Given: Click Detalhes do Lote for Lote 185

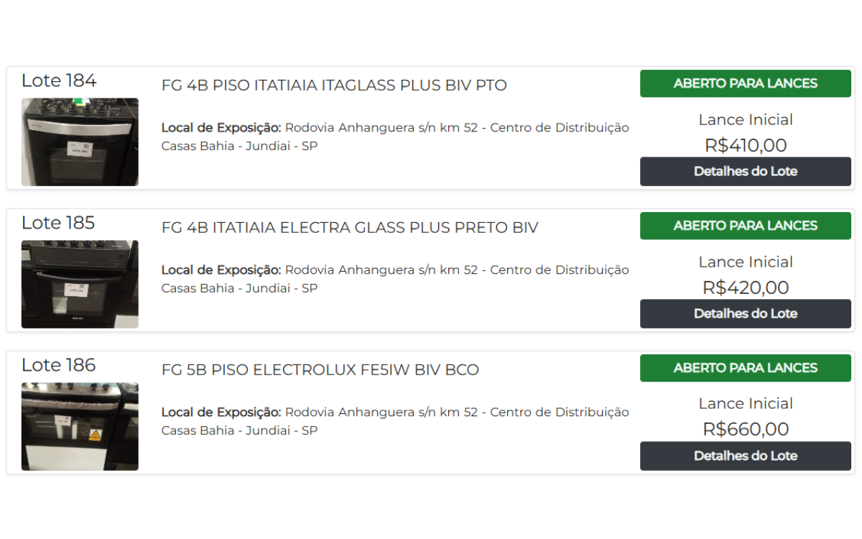Looking at the screenshot, I should [x=746, y=314].
